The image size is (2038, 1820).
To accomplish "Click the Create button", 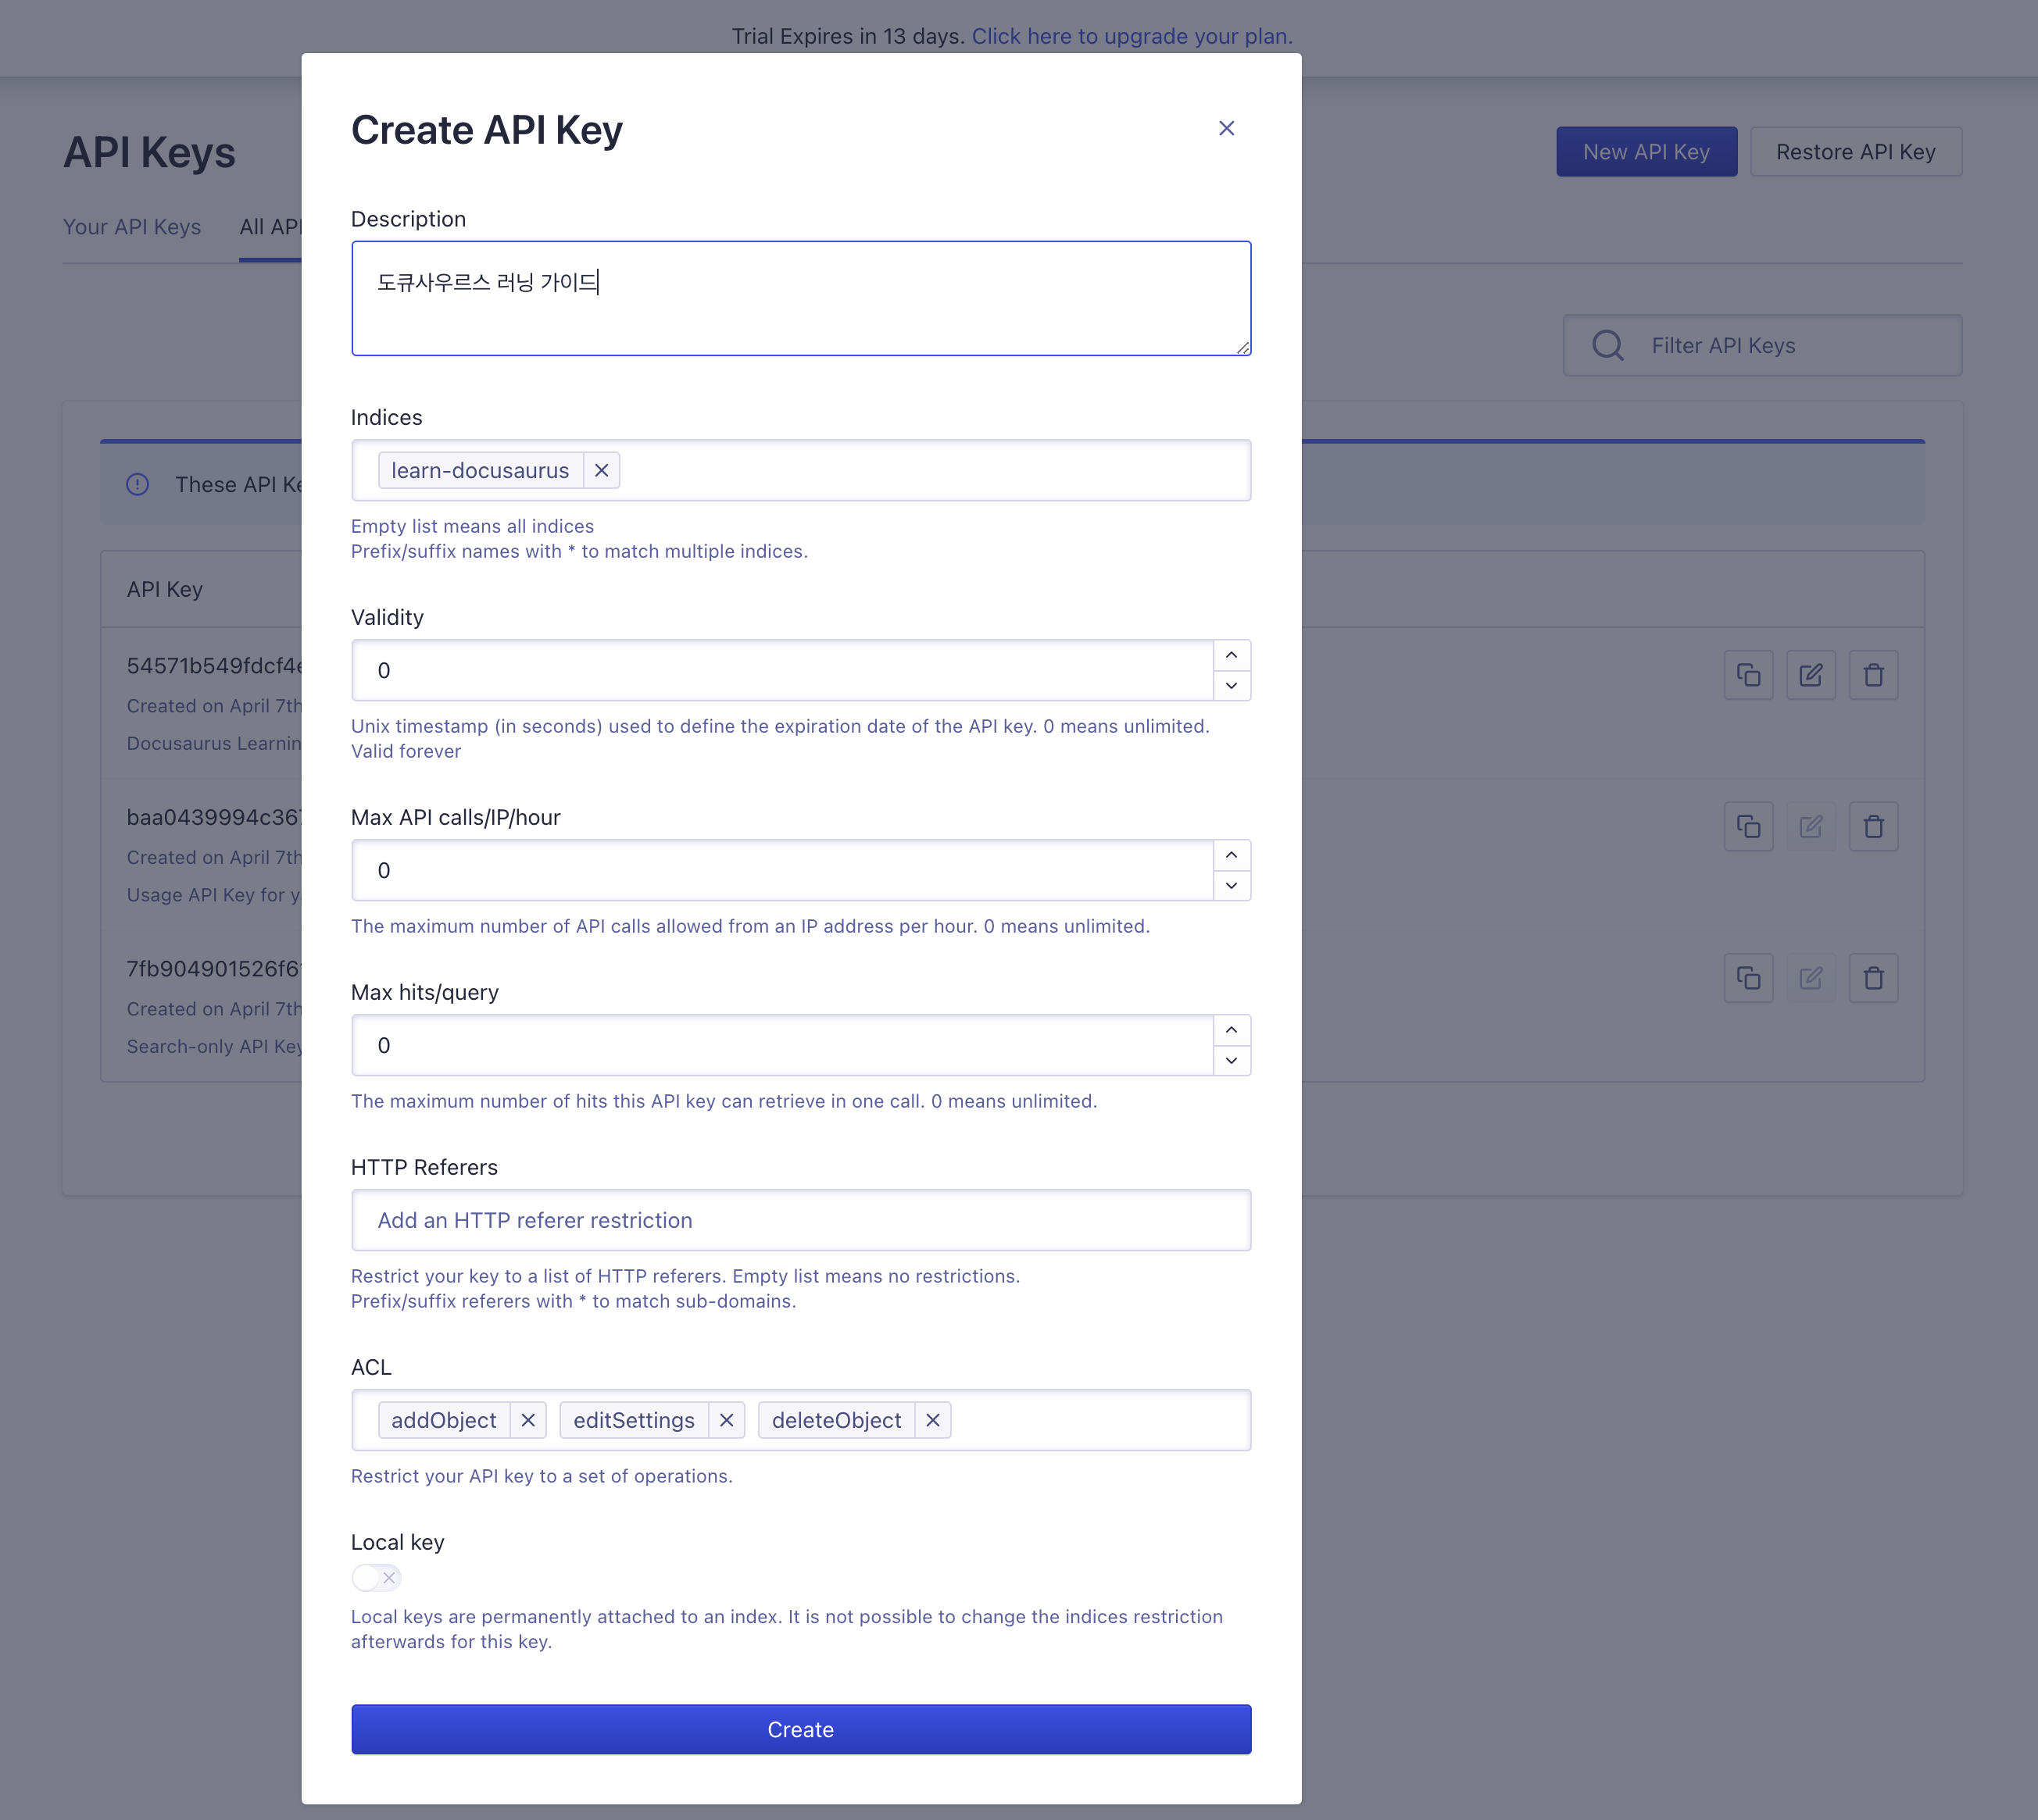I will pyautogui.click(x=800, y=1729).
